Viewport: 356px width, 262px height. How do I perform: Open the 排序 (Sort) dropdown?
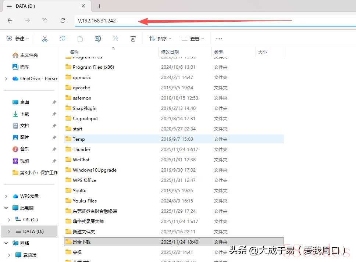coord(160,39)
